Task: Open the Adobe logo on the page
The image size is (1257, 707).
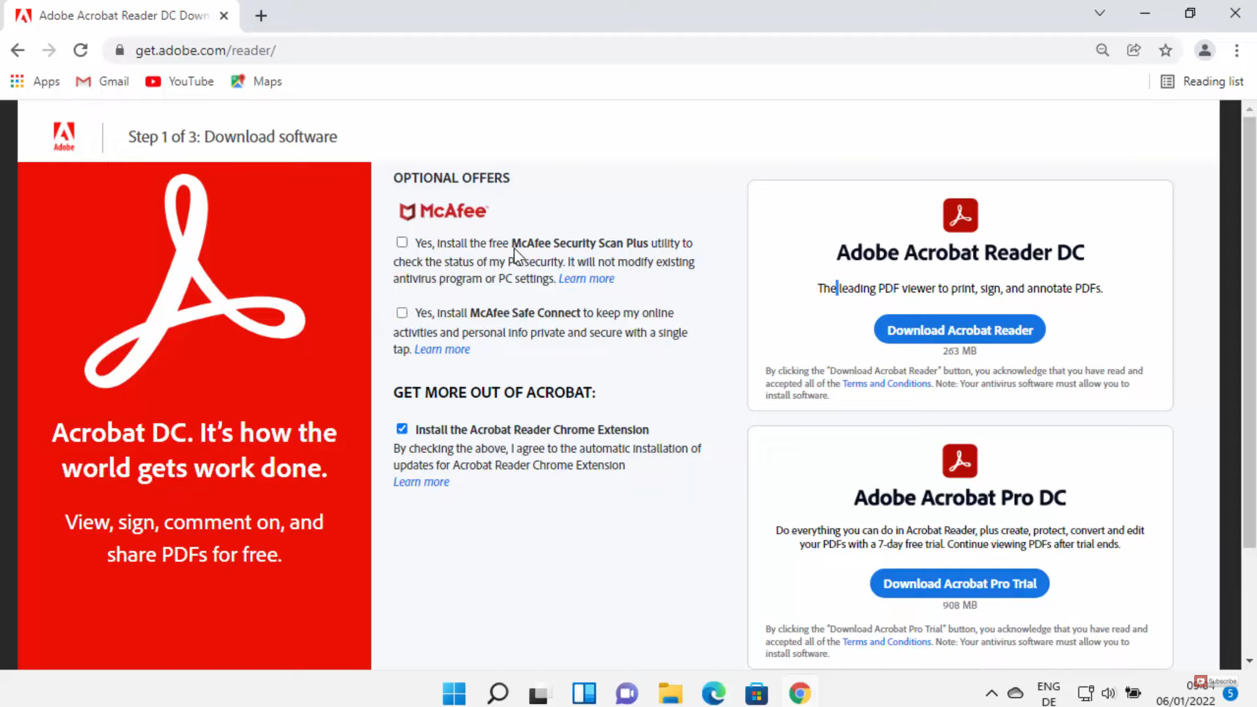Action: pos(64,136)
